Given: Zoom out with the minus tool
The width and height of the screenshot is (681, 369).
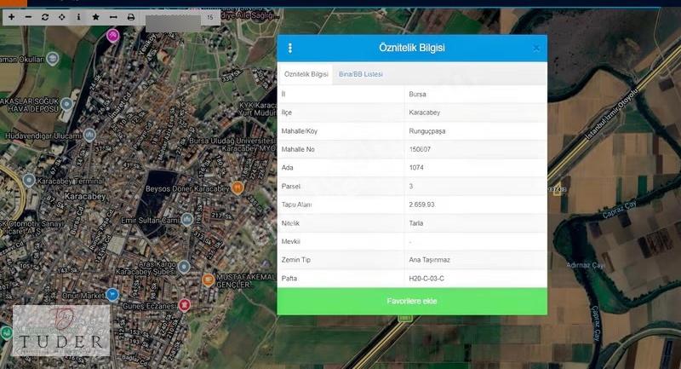Looking at the screenshot, I should (28, 17).
